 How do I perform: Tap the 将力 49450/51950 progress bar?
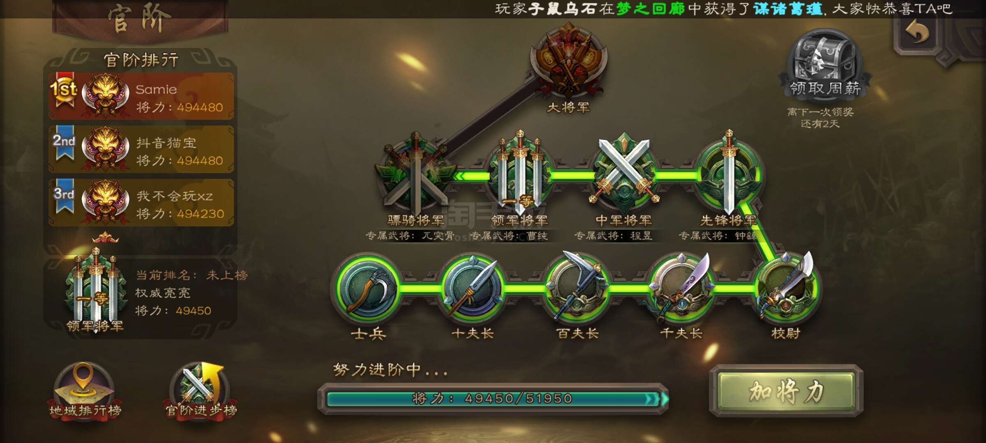pyautogui.click(x=493, y=399)
